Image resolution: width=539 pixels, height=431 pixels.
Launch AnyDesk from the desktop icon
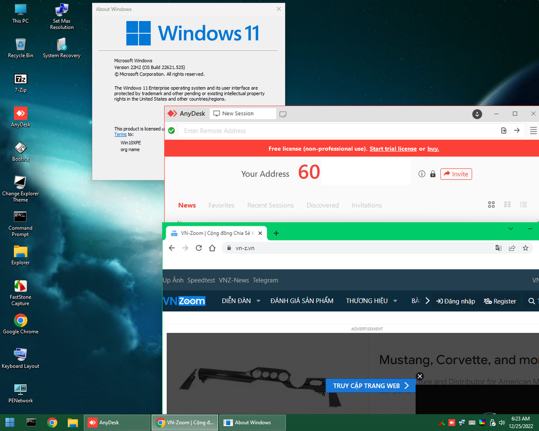20,117
